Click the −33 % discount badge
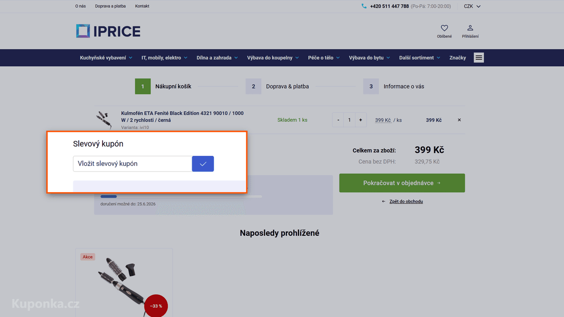This screenshot has height=317, width=564. (x=156, y=306)
